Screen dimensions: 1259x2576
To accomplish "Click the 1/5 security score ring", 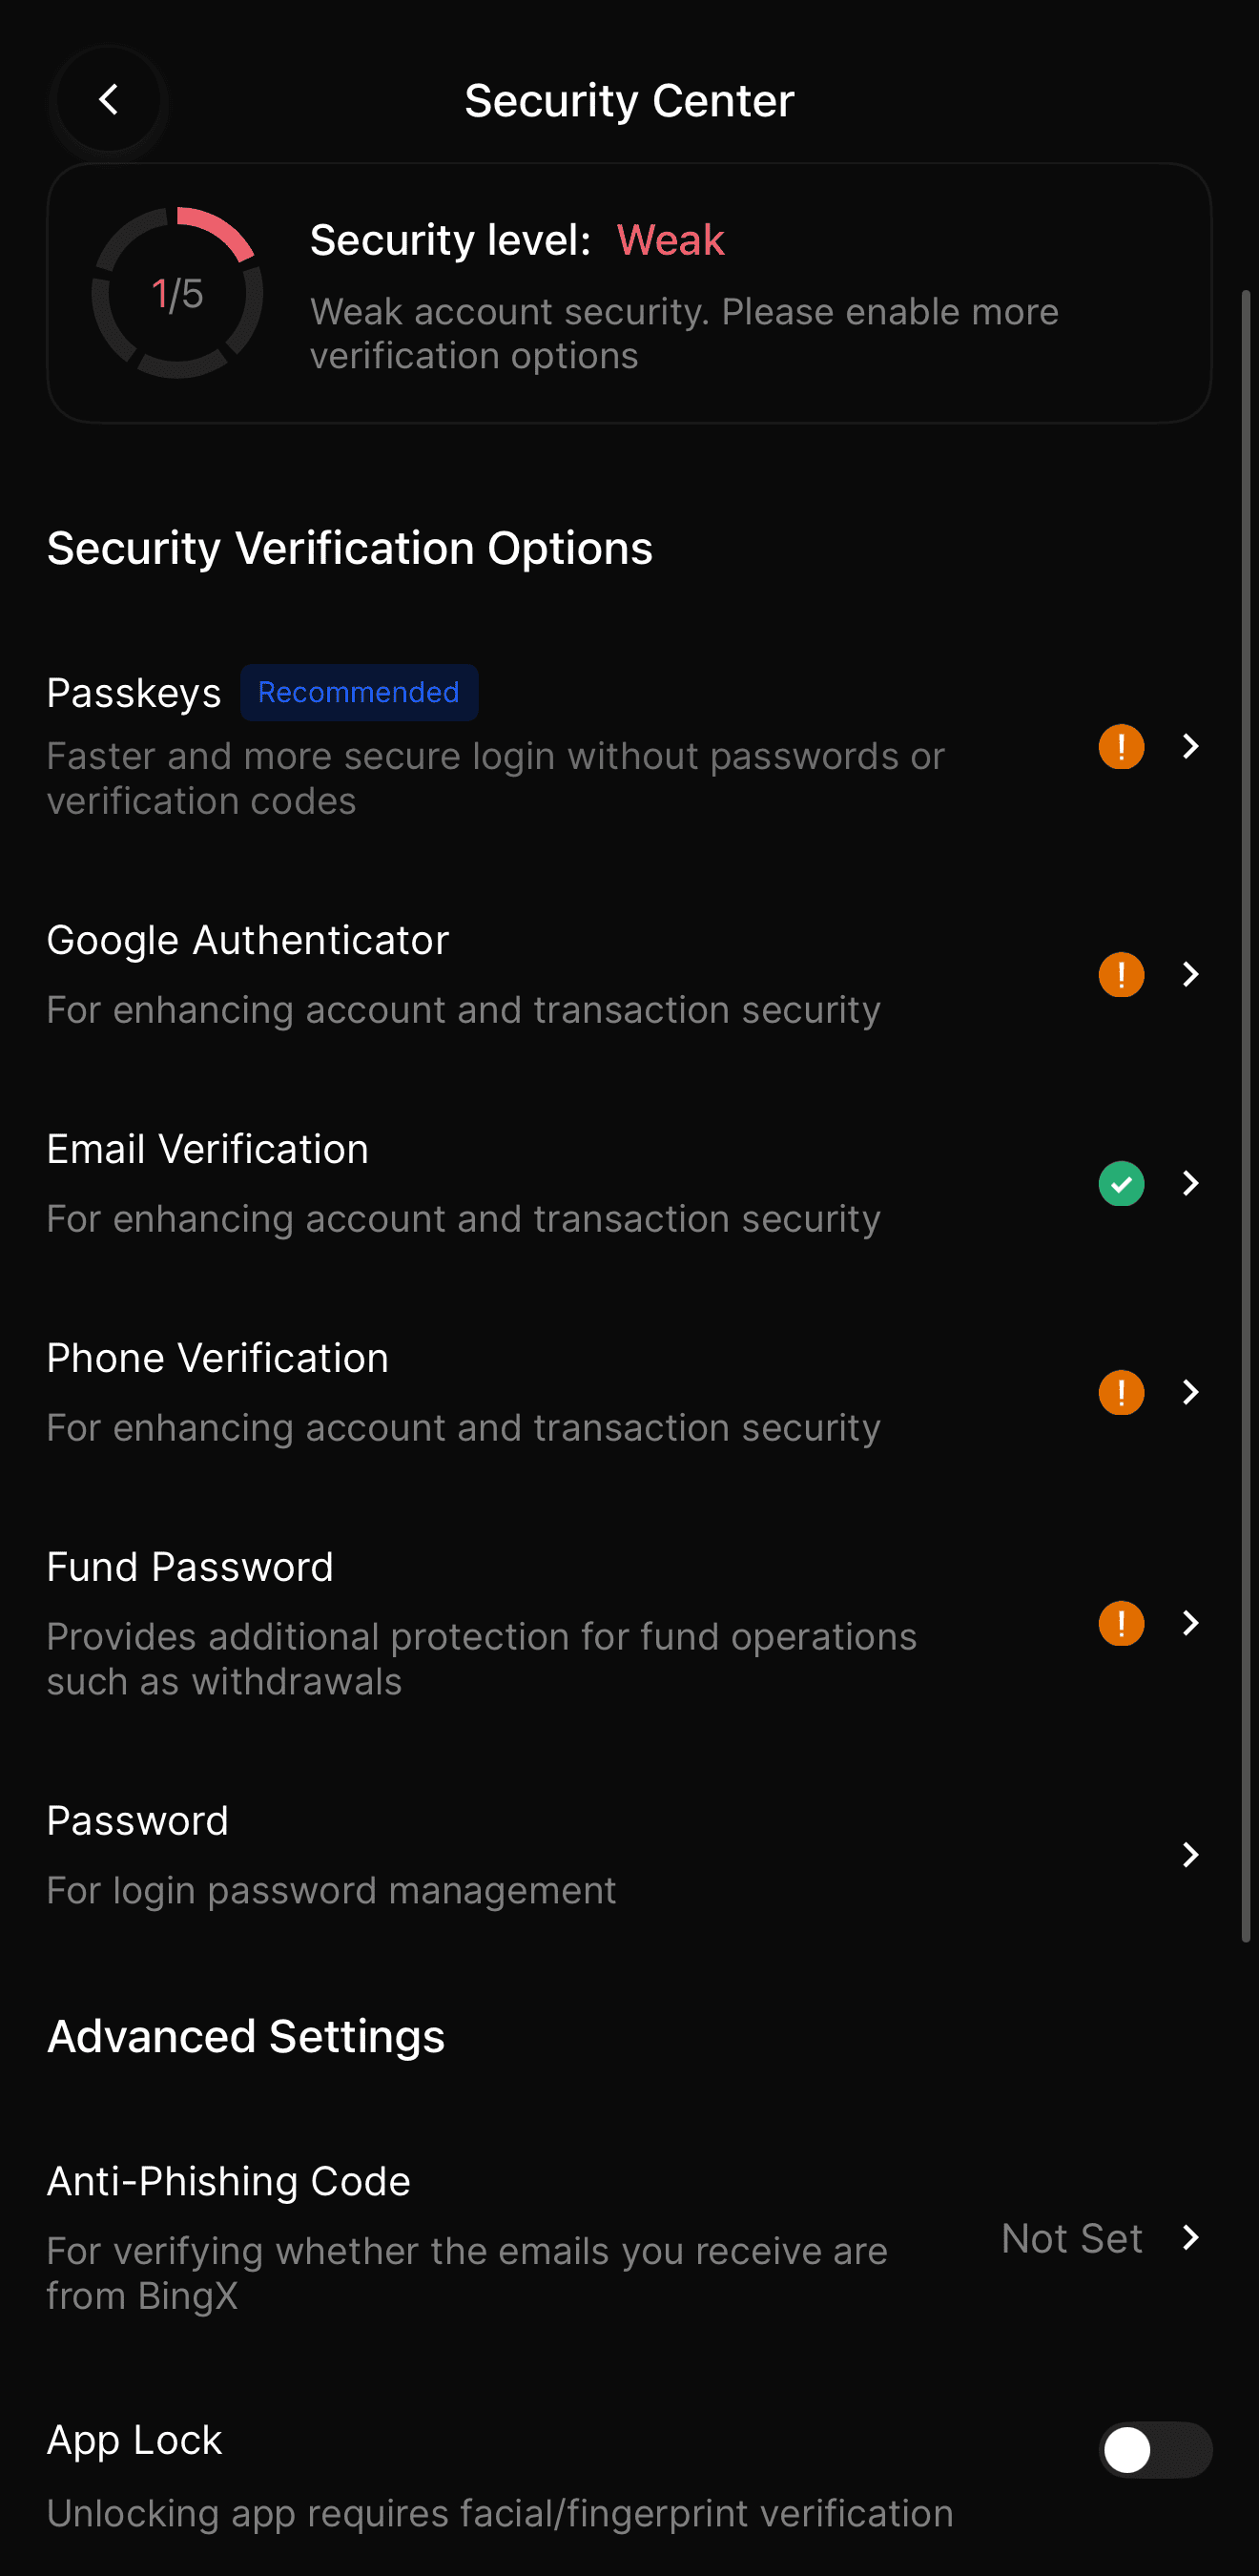I will coord(177,294).
